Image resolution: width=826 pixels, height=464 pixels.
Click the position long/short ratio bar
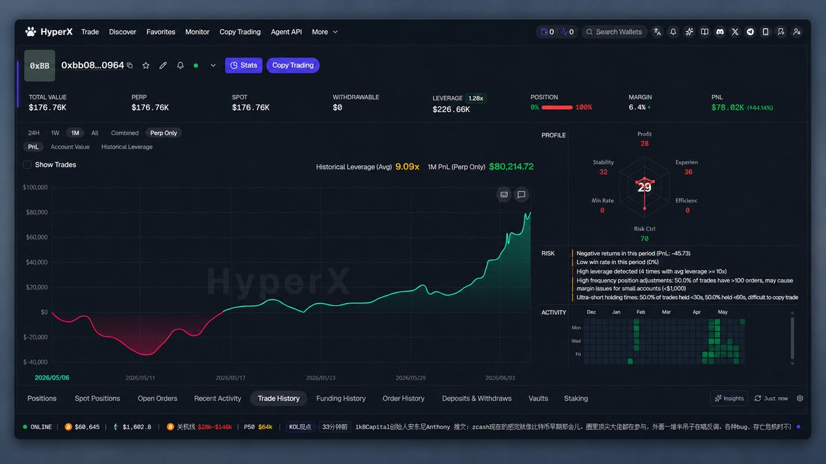pyautogui.click(x=558, y=108)
